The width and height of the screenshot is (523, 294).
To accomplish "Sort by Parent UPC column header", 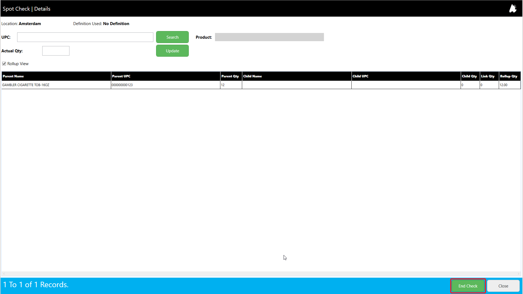I will 166,76.
